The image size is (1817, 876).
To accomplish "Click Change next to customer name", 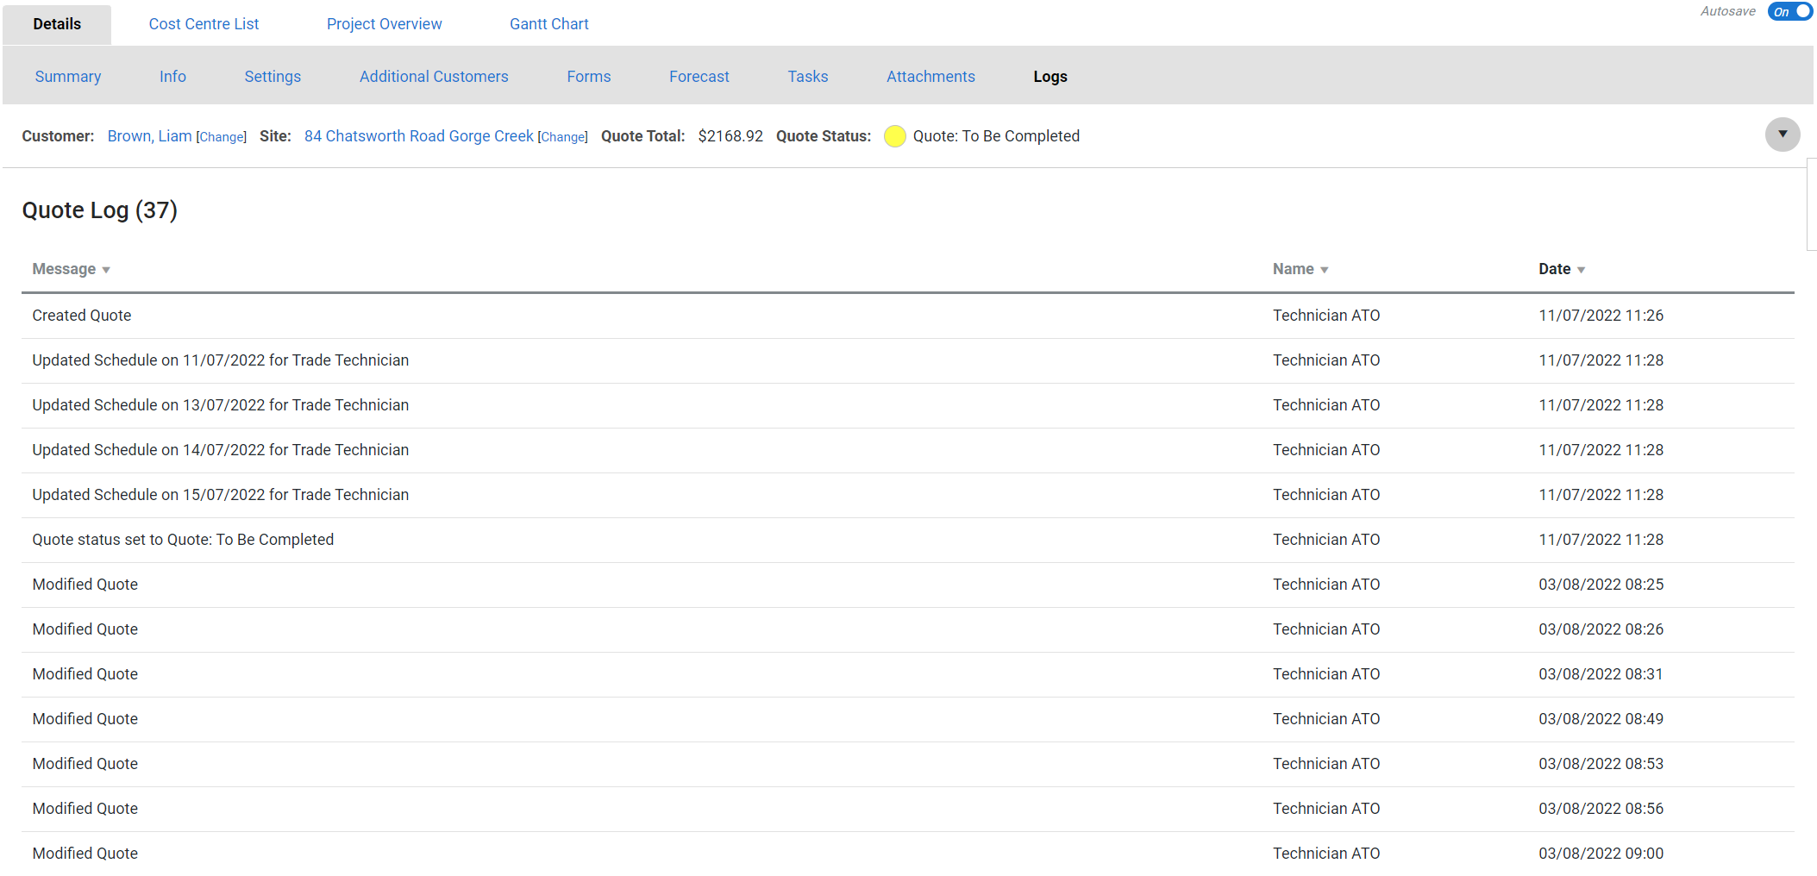I will (x=222, y=137).
